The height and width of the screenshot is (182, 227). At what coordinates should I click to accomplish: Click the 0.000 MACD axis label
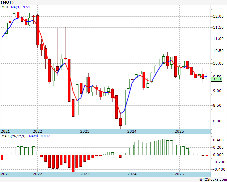tap(218, 155)
